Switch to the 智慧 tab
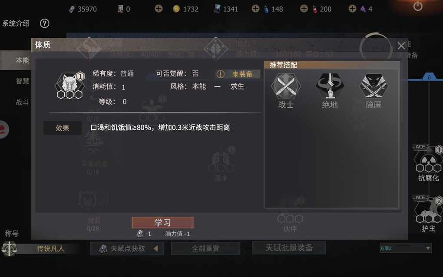 (x=23, y=81)
